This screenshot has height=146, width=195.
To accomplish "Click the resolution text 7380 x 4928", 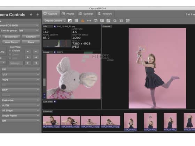I will tap(81, 43).
